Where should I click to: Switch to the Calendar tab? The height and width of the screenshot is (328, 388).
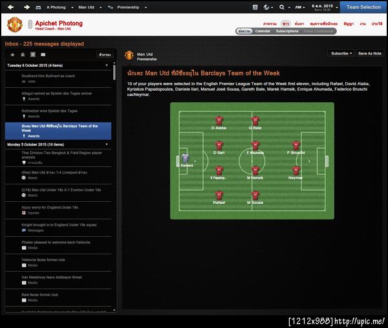tap(263, 31)
